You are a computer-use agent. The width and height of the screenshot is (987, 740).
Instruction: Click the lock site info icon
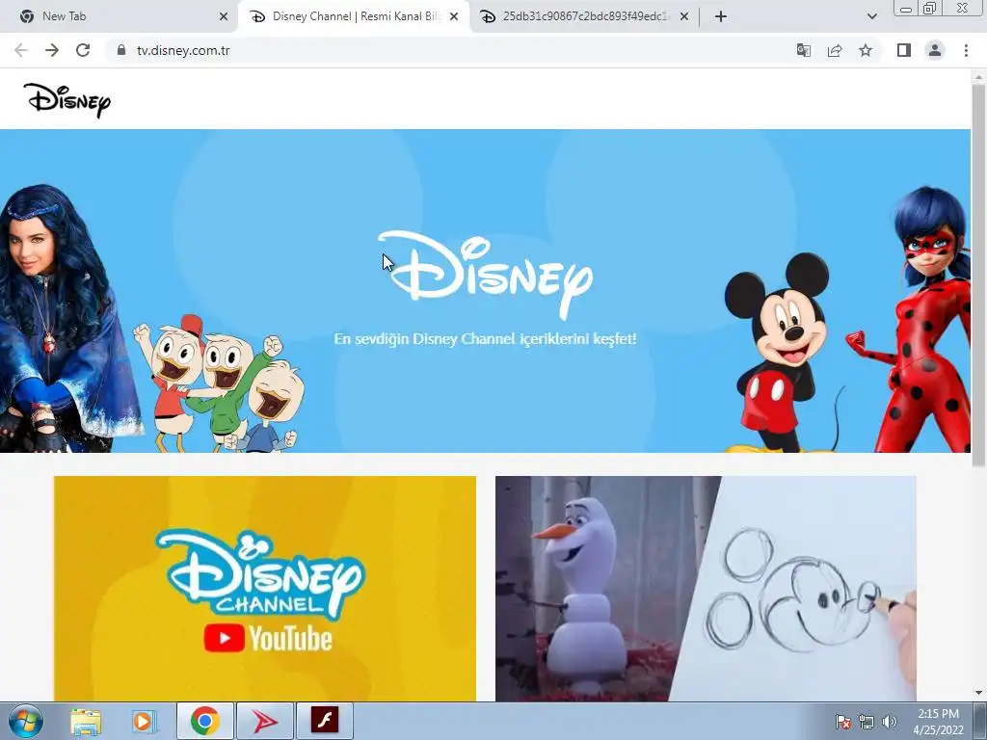coord(121,50)
